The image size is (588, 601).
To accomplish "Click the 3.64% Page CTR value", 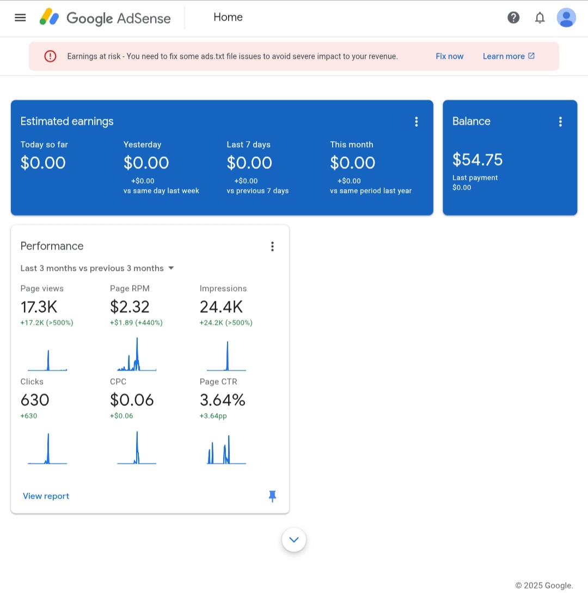I will (x=223, y=400).
